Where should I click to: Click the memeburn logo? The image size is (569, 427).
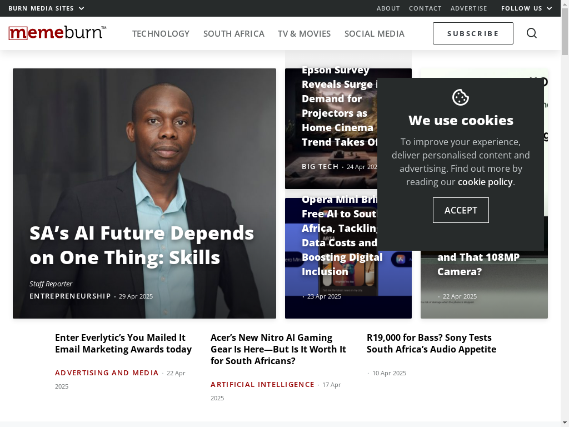(x=57, y=33)
